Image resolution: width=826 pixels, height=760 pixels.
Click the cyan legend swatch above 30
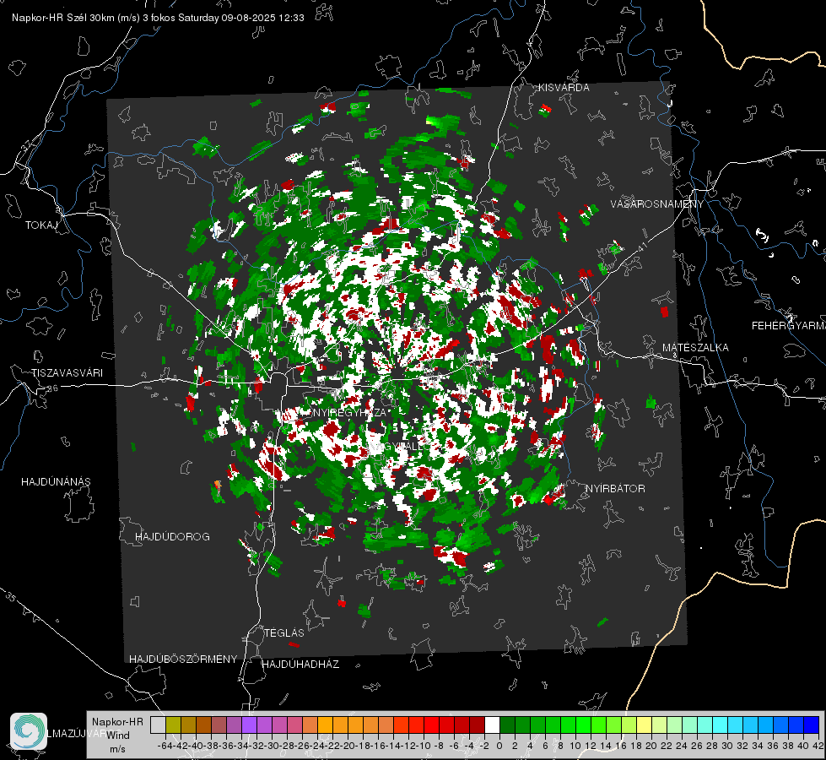point(721,725)
